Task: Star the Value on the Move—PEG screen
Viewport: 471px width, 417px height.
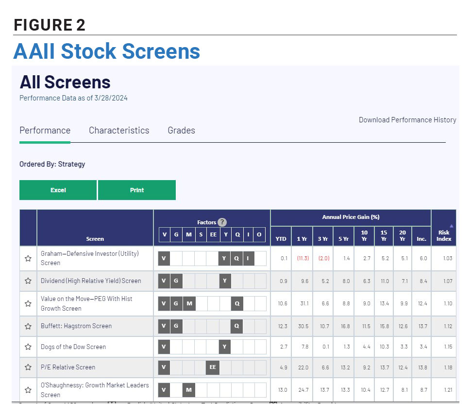Action: coord(28,303)
